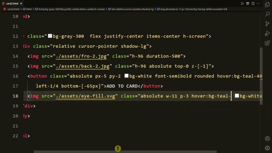The image size is (272, 153).
Task: Open the editor More Actions ellipsis
Action: [258, 3]
